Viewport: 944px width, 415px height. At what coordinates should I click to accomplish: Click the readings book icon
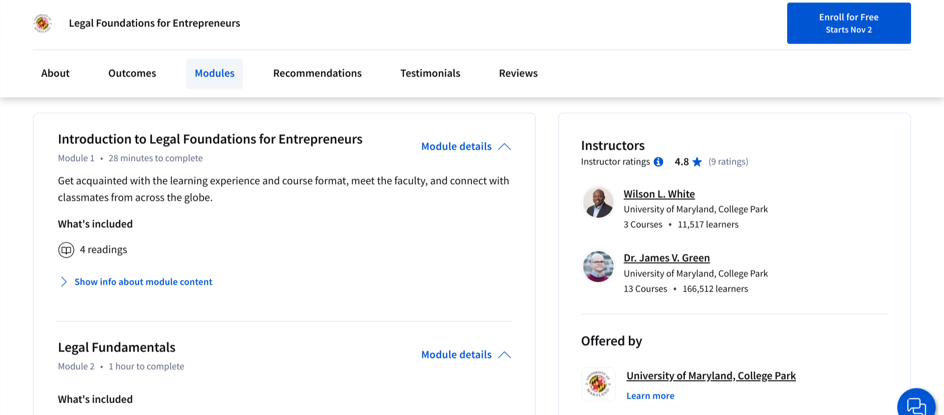click(x=66, y=250)
